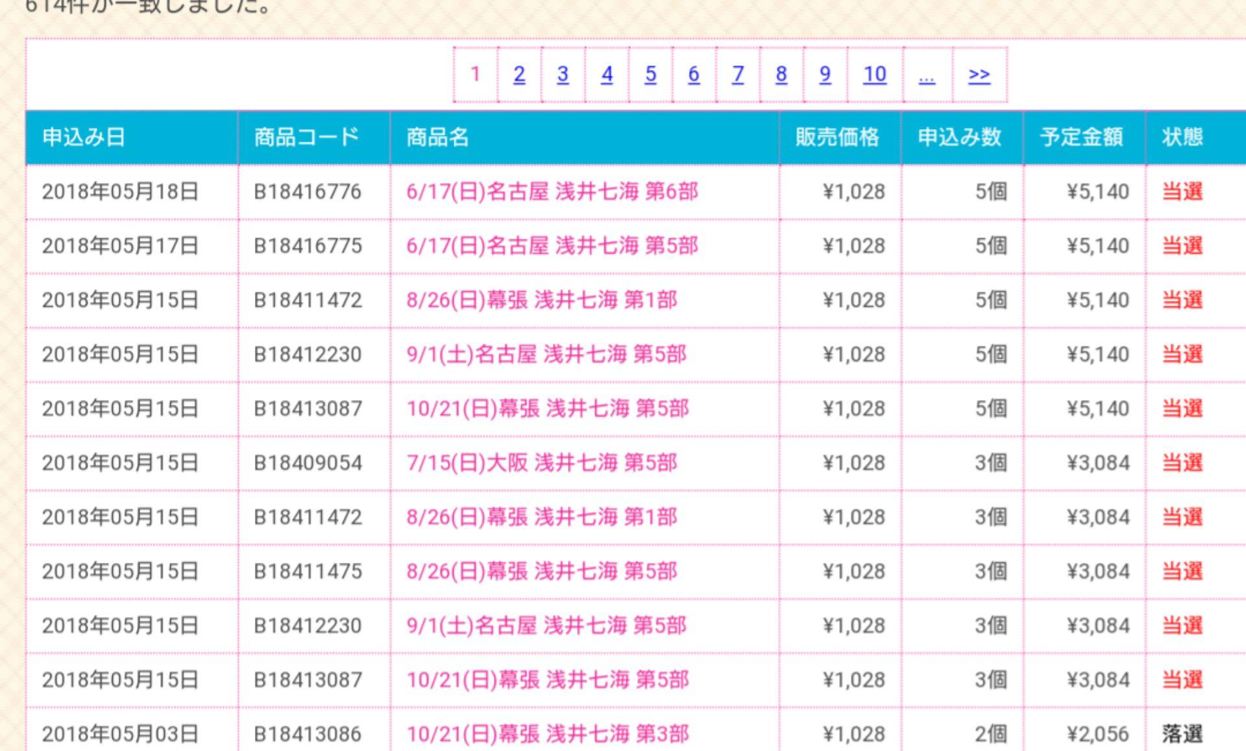Screen dimensions: 1246x751
Task: Click ¥1,028 price in B18416776 row
Action: 853,192
